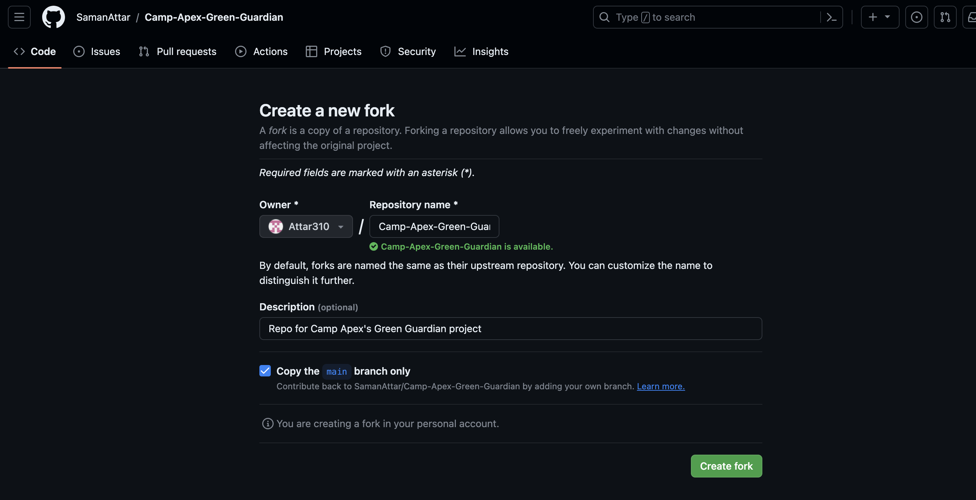The width and height of the screenshot is (976, 500).
Task: Open the command palette icon in search bar
Action: click(831, 17)
